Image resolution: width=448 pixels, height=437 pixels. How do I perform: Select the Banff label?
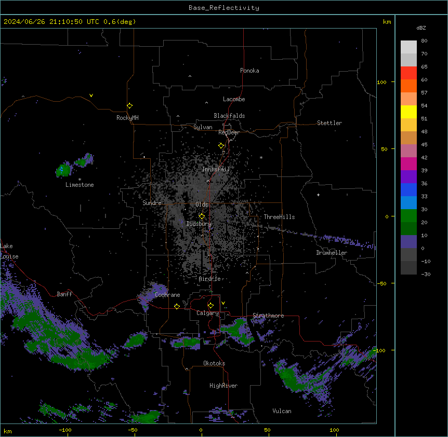click(x=64, y=294)
